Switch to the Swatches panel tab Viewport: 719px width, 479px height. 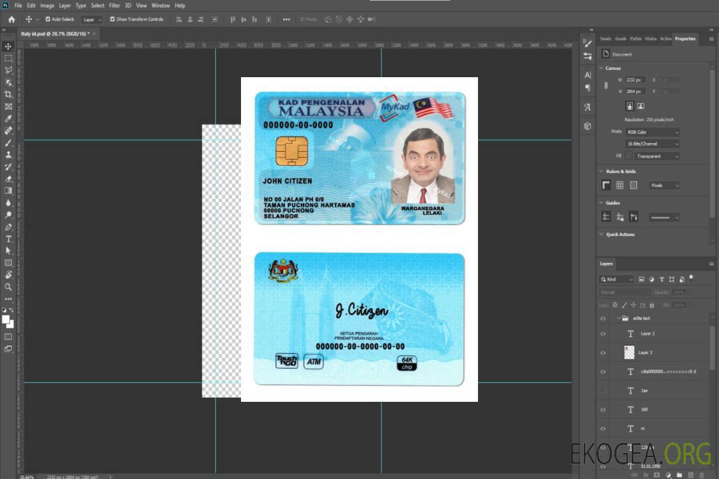[606, 39]
